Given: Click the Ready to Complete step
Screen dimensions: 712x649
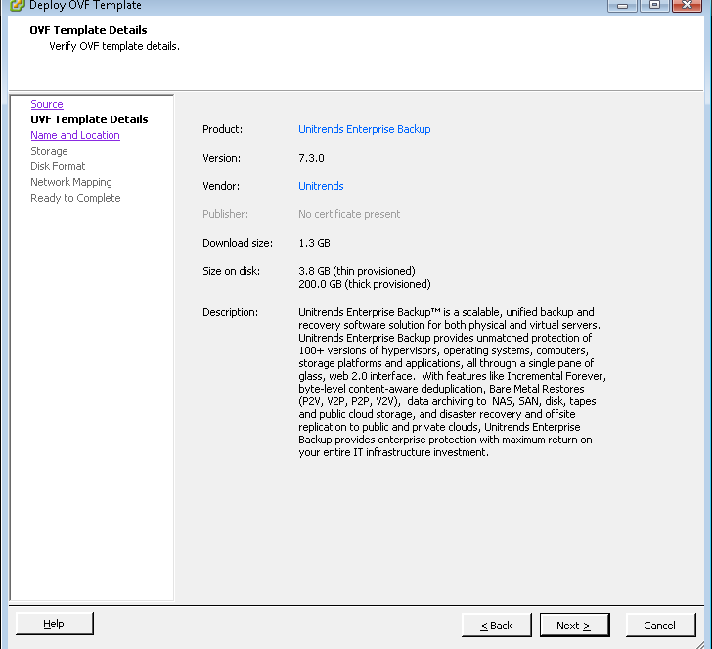Looking at the screenshot, I should click(x=75, y=198).
